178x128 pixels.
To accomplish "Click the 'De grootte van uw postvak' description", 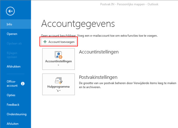I will coord(128,85).
